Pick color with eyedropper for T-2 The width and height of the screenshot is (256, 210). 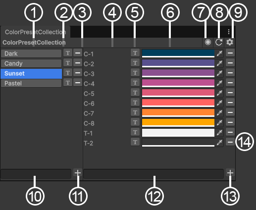(x=219, y=143)
